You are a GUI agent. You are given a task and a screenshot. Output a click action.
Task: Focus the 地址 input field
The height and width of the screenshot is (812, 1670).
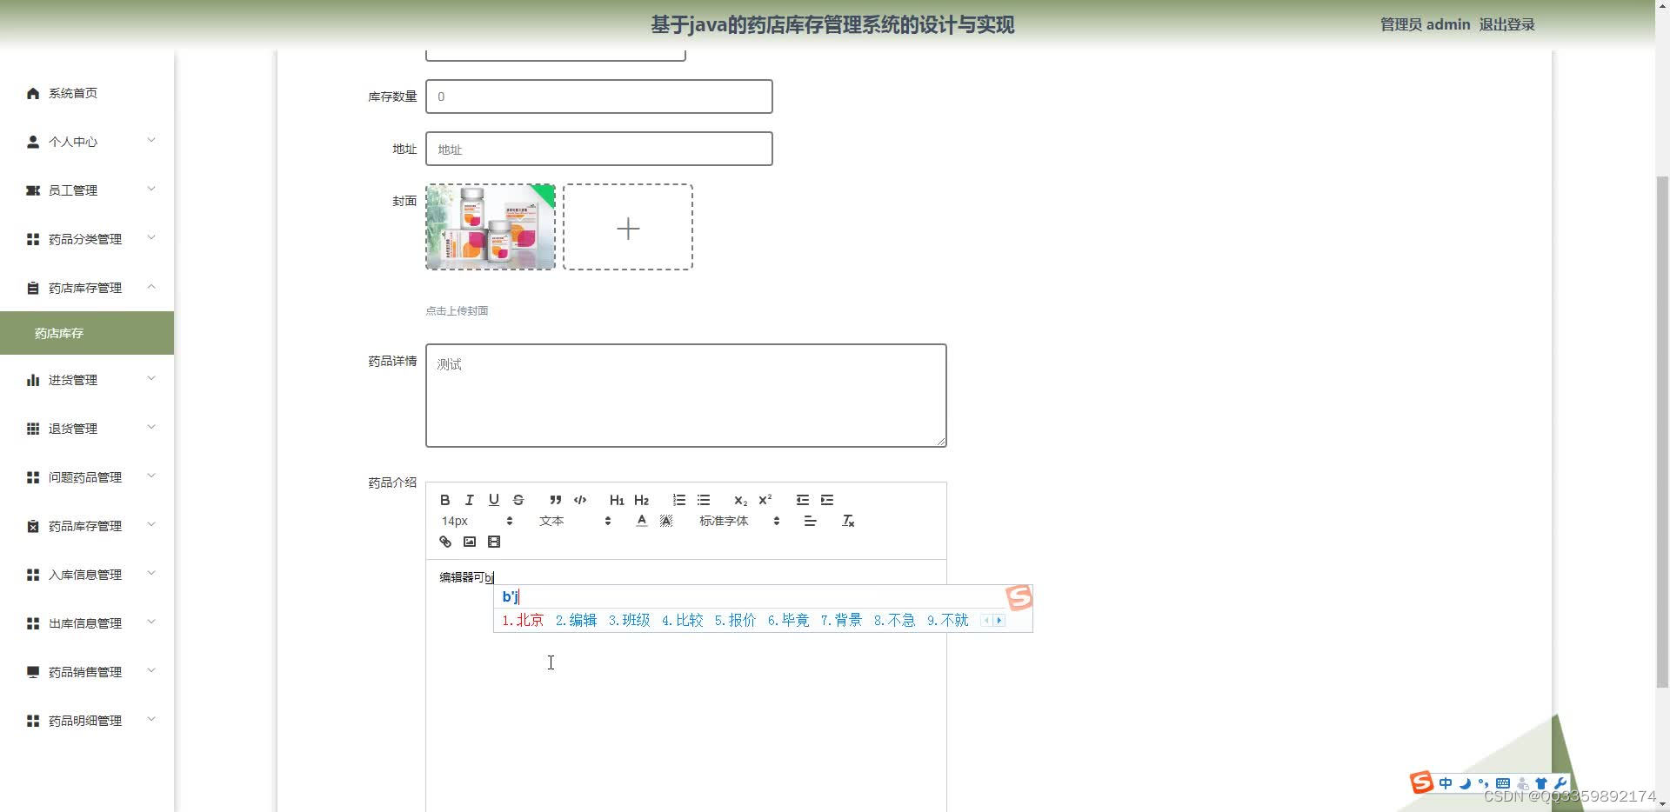pos(598,149)
